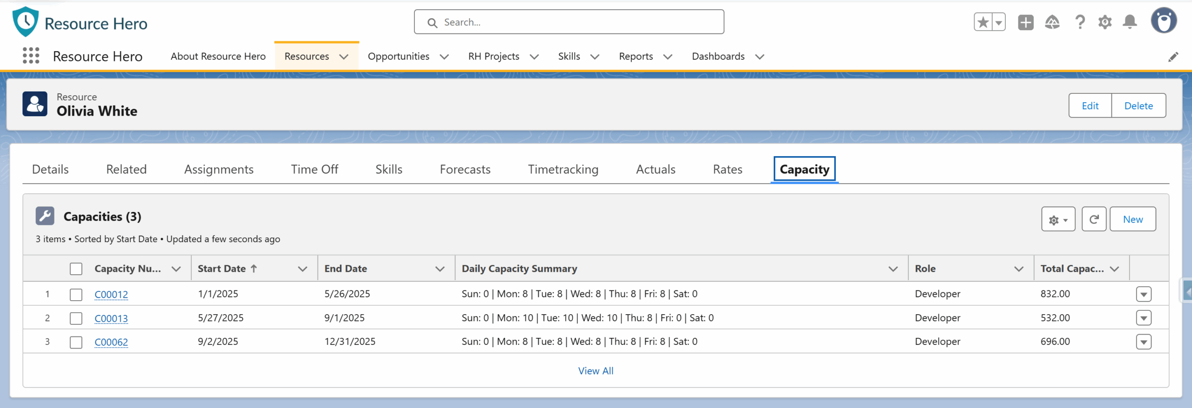Expand the Resources nav dropdown chevron
Screen dimensions: 1192x408
click(344, 57)
